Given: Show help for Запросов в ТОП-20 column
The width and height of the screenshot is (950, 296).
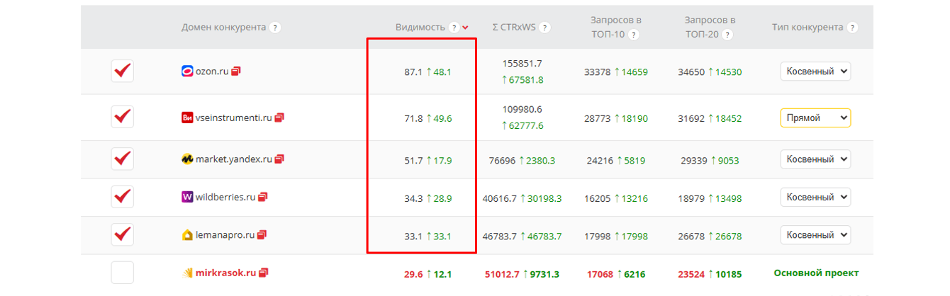Looking at the screenshot, I should (727, 35).
